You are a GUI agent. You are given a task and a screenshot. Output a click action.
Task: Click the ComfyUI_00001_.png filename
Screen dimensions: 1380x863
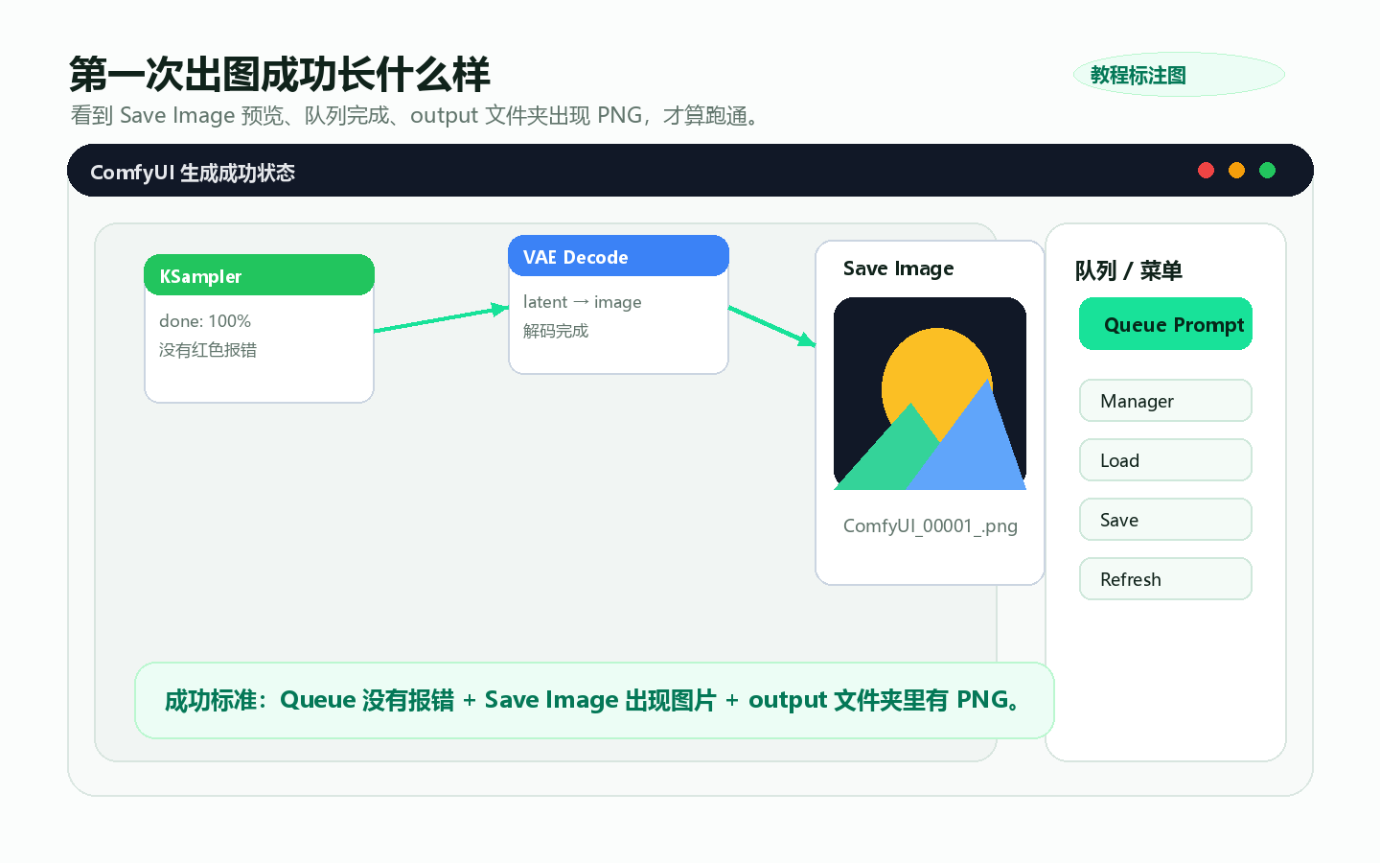[x=930, y=525]
